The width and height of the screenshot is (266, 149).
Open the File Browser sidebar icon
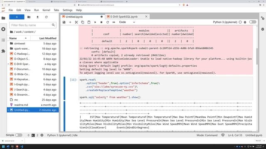(3, 18)
